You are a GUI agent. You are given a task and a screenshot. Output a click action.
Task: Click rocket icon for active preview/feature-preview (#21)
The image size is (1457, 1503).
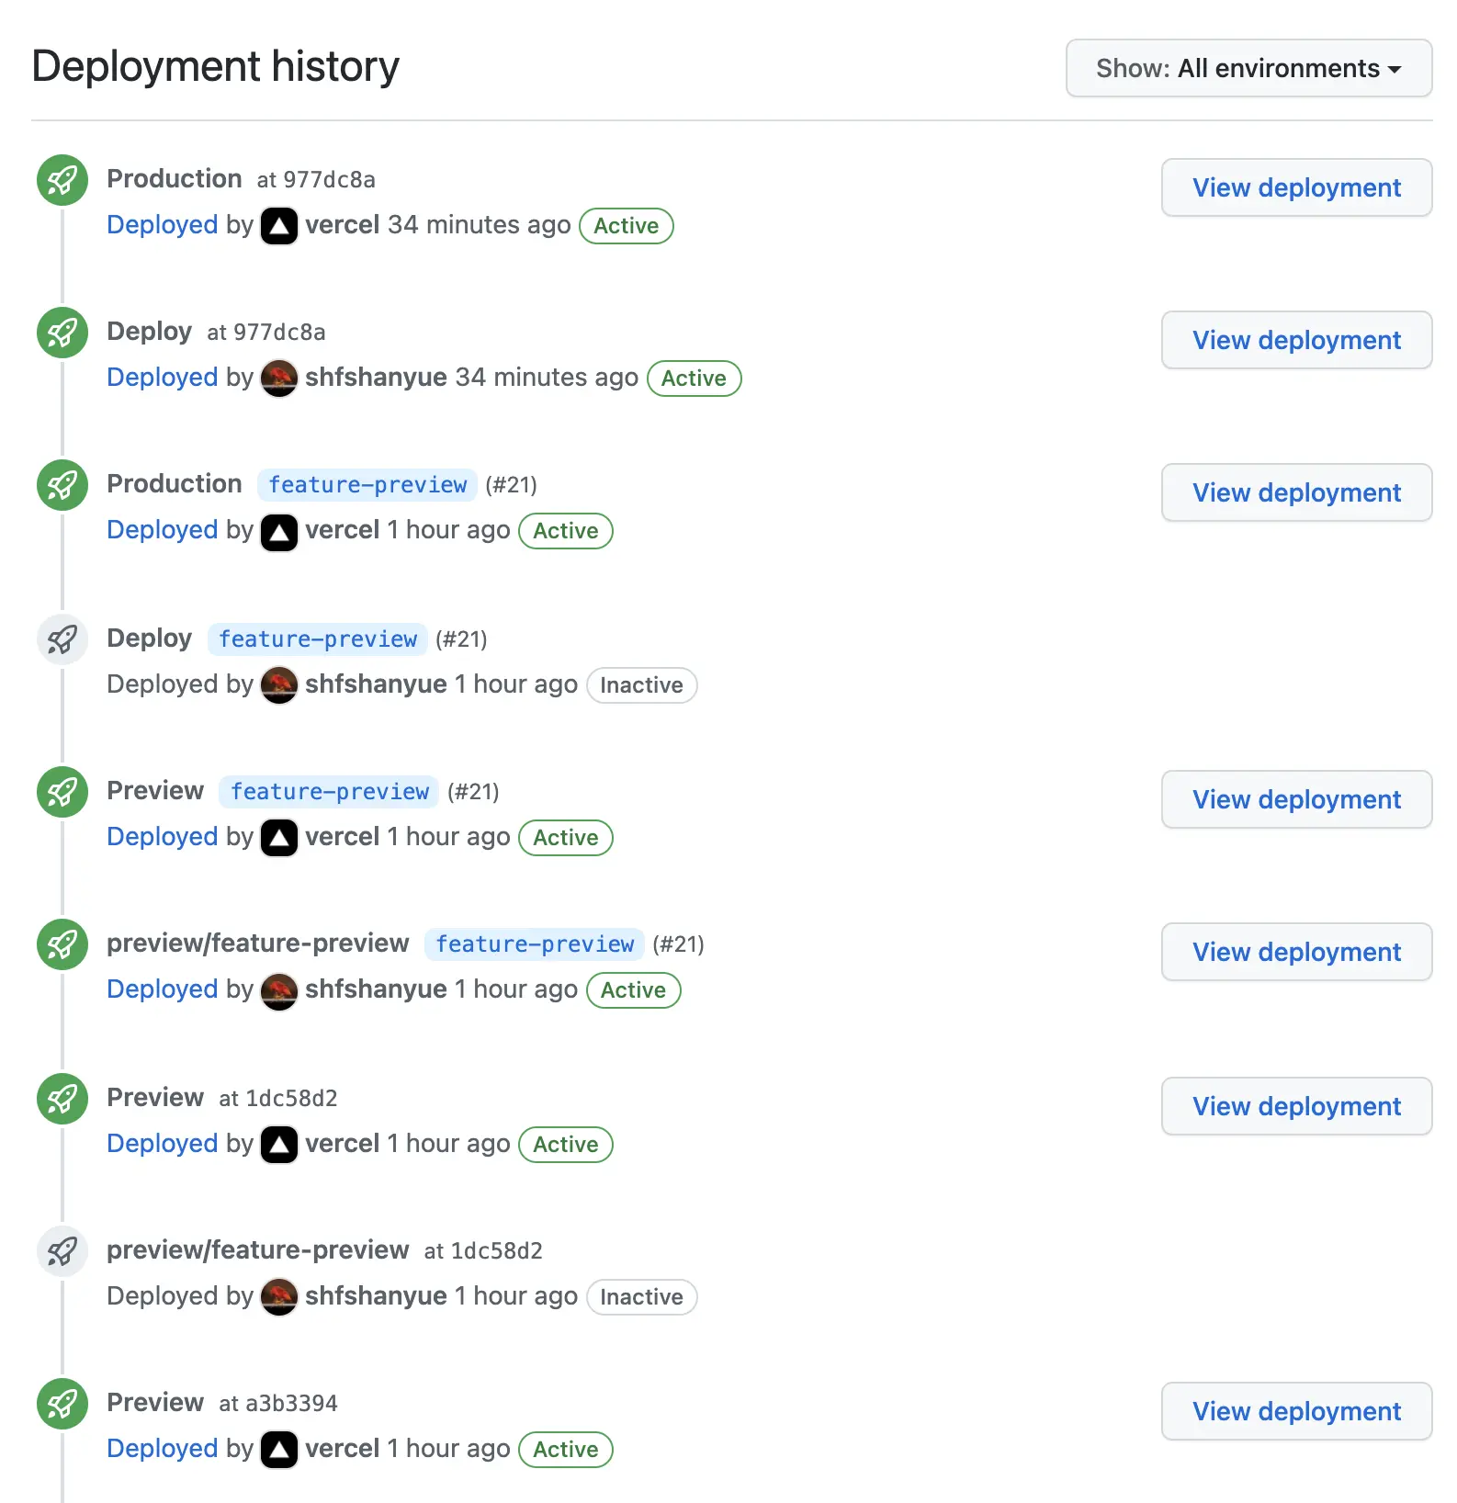pos(62,944)
